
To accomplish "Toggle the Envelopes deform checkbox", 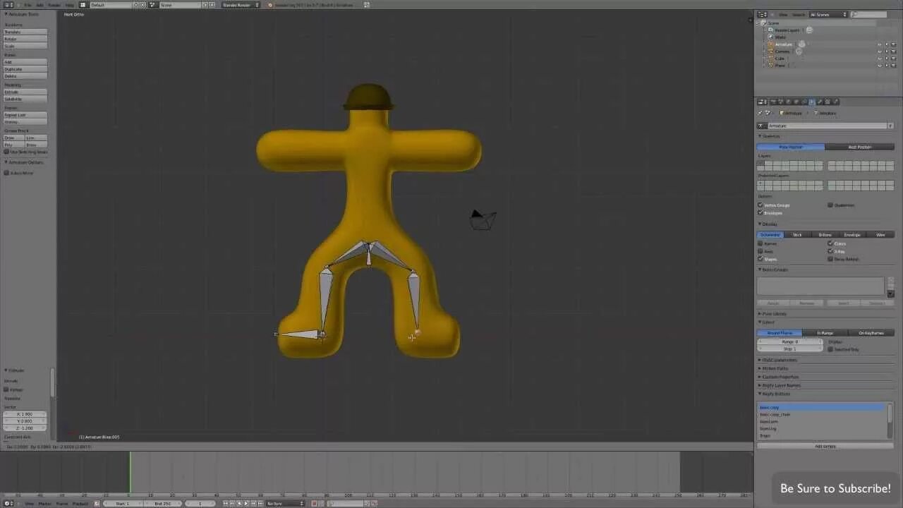I will coord(760,213).
